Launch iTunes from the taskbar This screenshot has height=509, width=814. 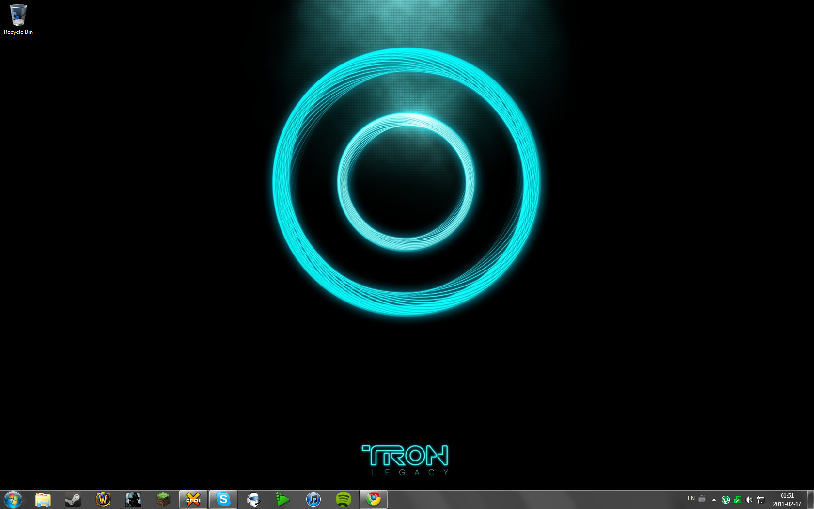coord(313,499)
